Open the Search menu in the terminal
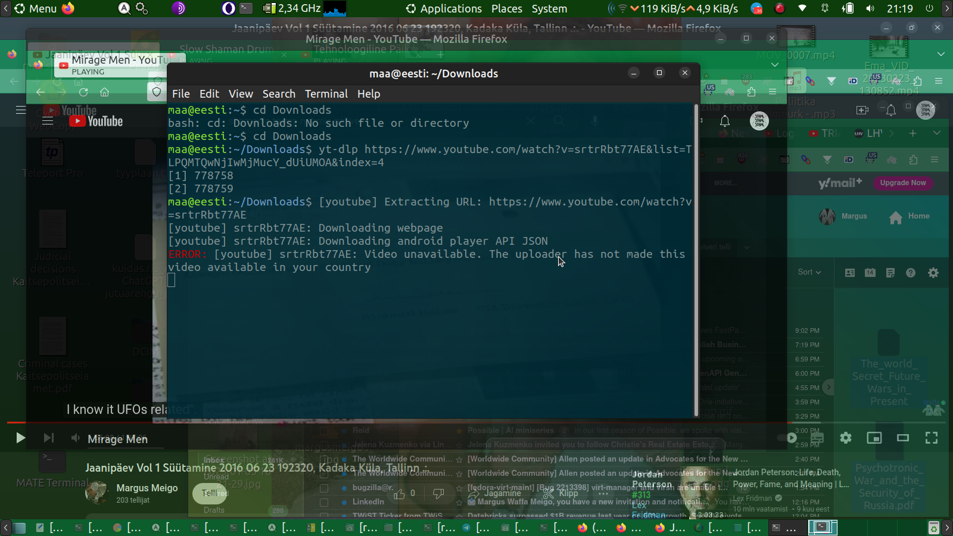The width and height of the screenshot is (953, 536). click(279, 94)
